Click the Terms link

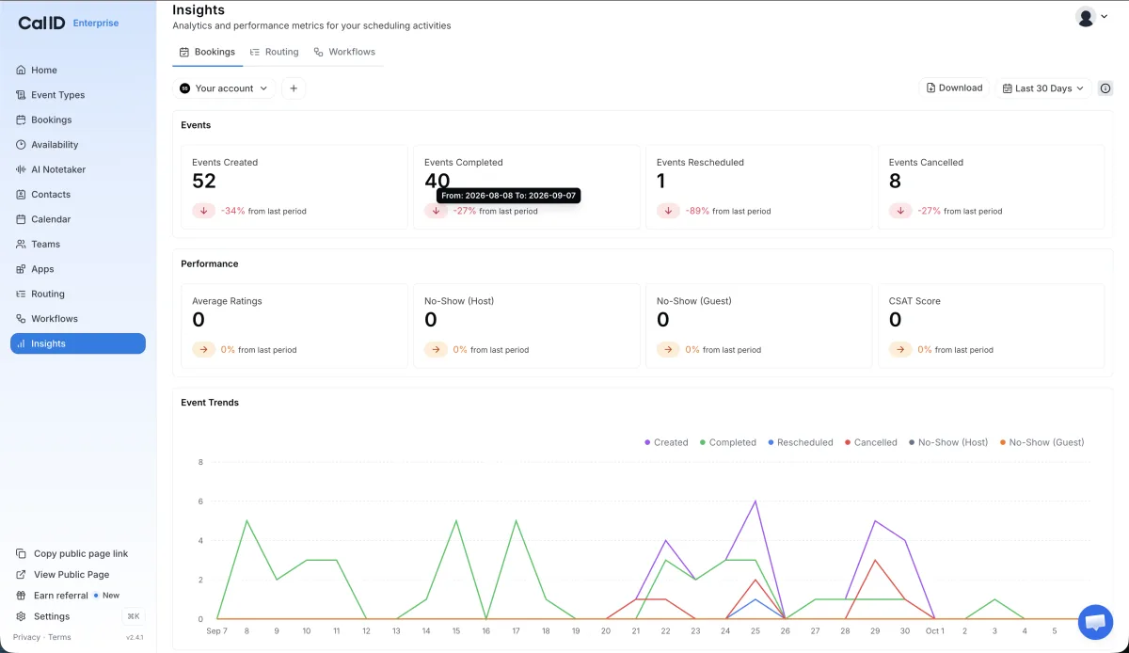tap(59, 637)
